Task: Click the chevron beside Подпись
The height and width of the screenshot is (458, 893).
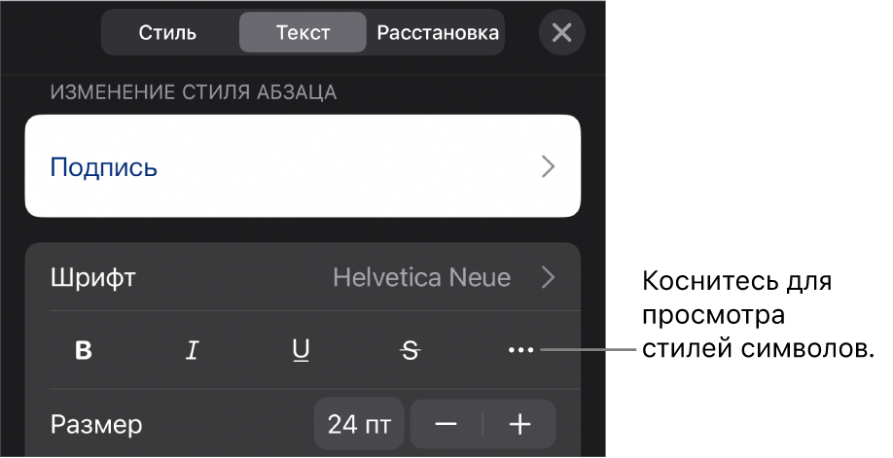Action: coord(549,167)
